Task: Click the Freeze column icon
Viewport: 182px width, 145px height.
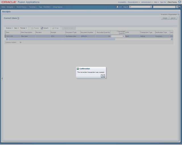Action: coord(32,28)
